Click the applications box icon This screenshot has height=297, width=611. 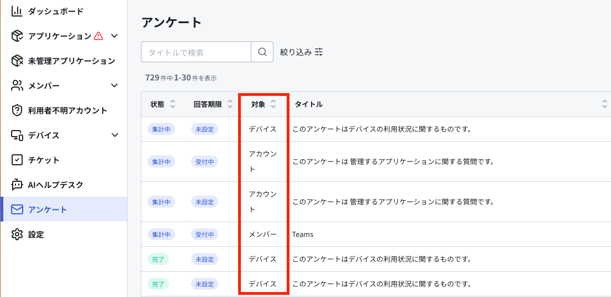coord(17,36)
